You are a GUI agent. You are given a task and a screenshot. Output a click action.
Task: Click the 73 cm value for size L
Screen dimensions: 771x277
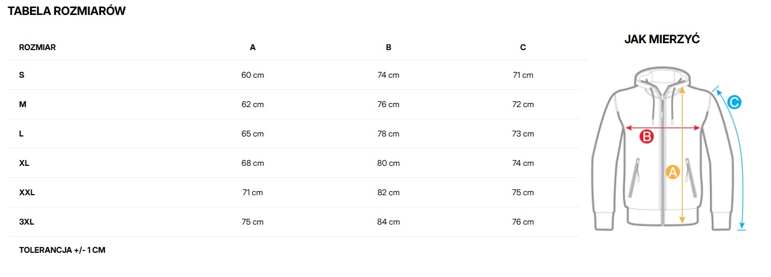click(x=523, y=134)
